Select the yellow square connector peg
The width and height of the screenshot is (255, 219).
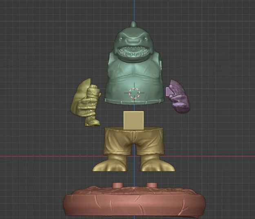click(x=133, y=120)
